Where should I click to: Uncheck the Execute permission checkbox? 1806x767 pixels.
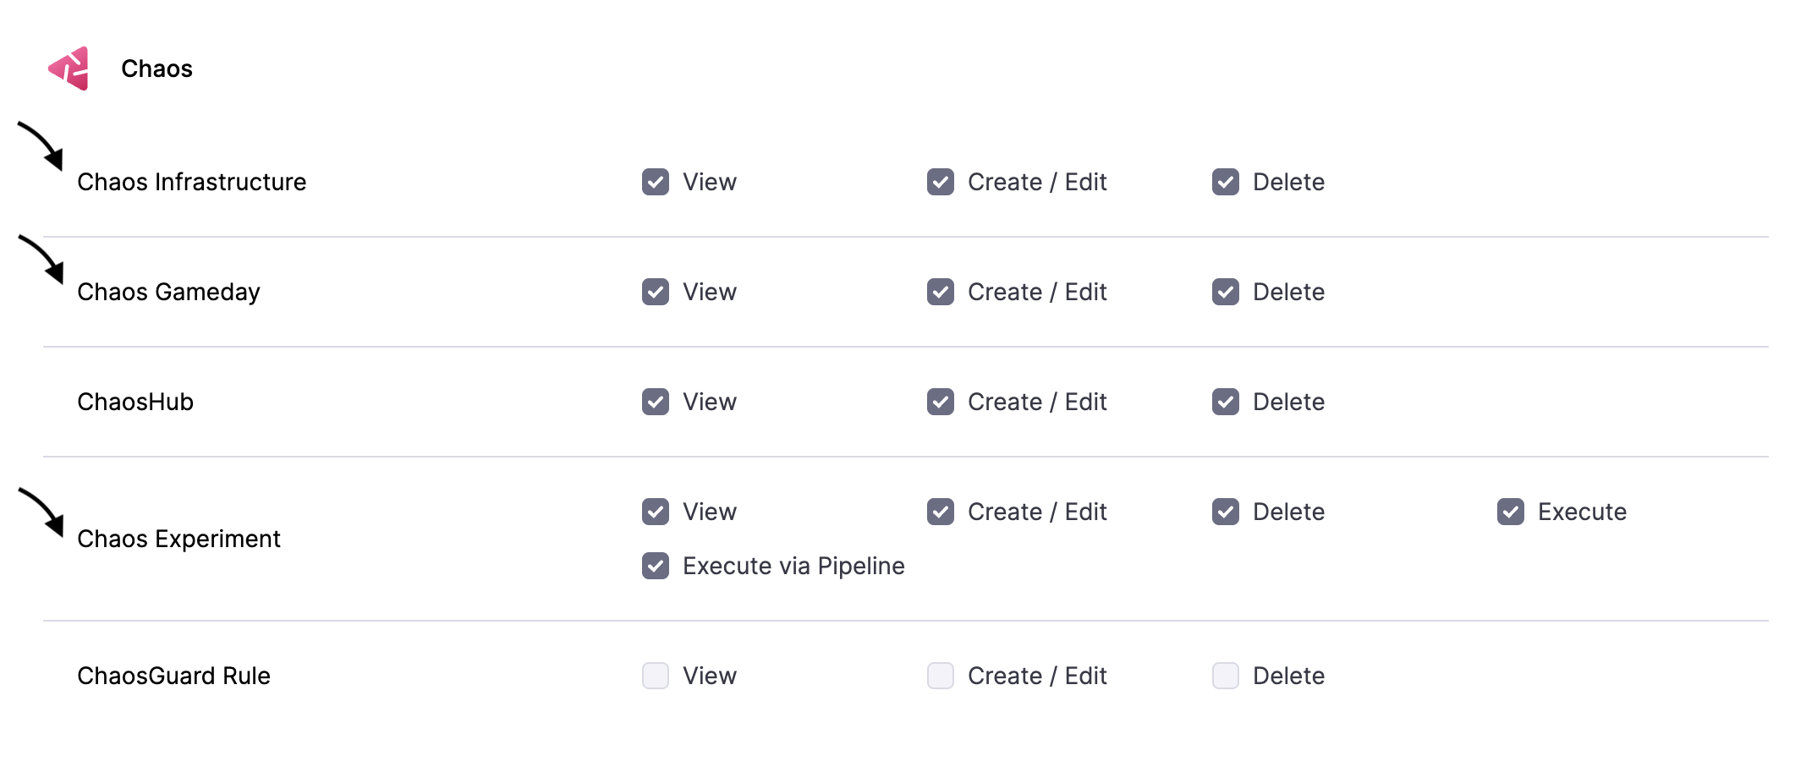pos(1511,512)
